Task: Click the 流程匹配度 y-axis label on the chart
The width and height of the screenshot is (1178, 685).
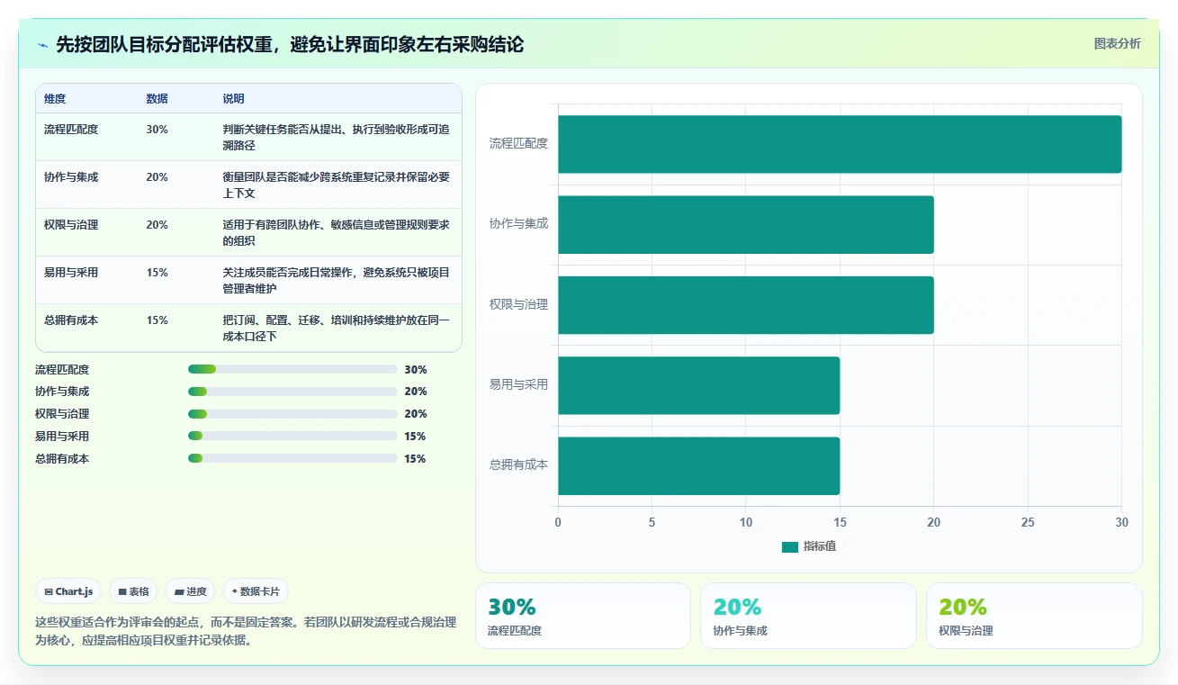Action: 518,143
